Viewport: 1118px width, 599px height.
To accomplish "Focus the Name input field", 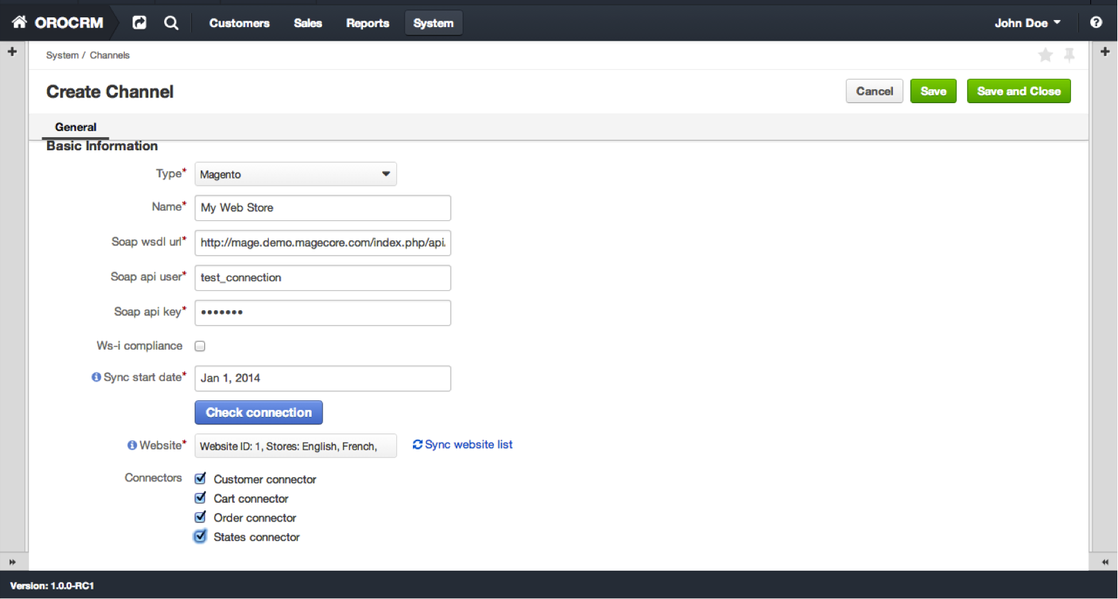I will pyautogui.click(x=323, y=208).
